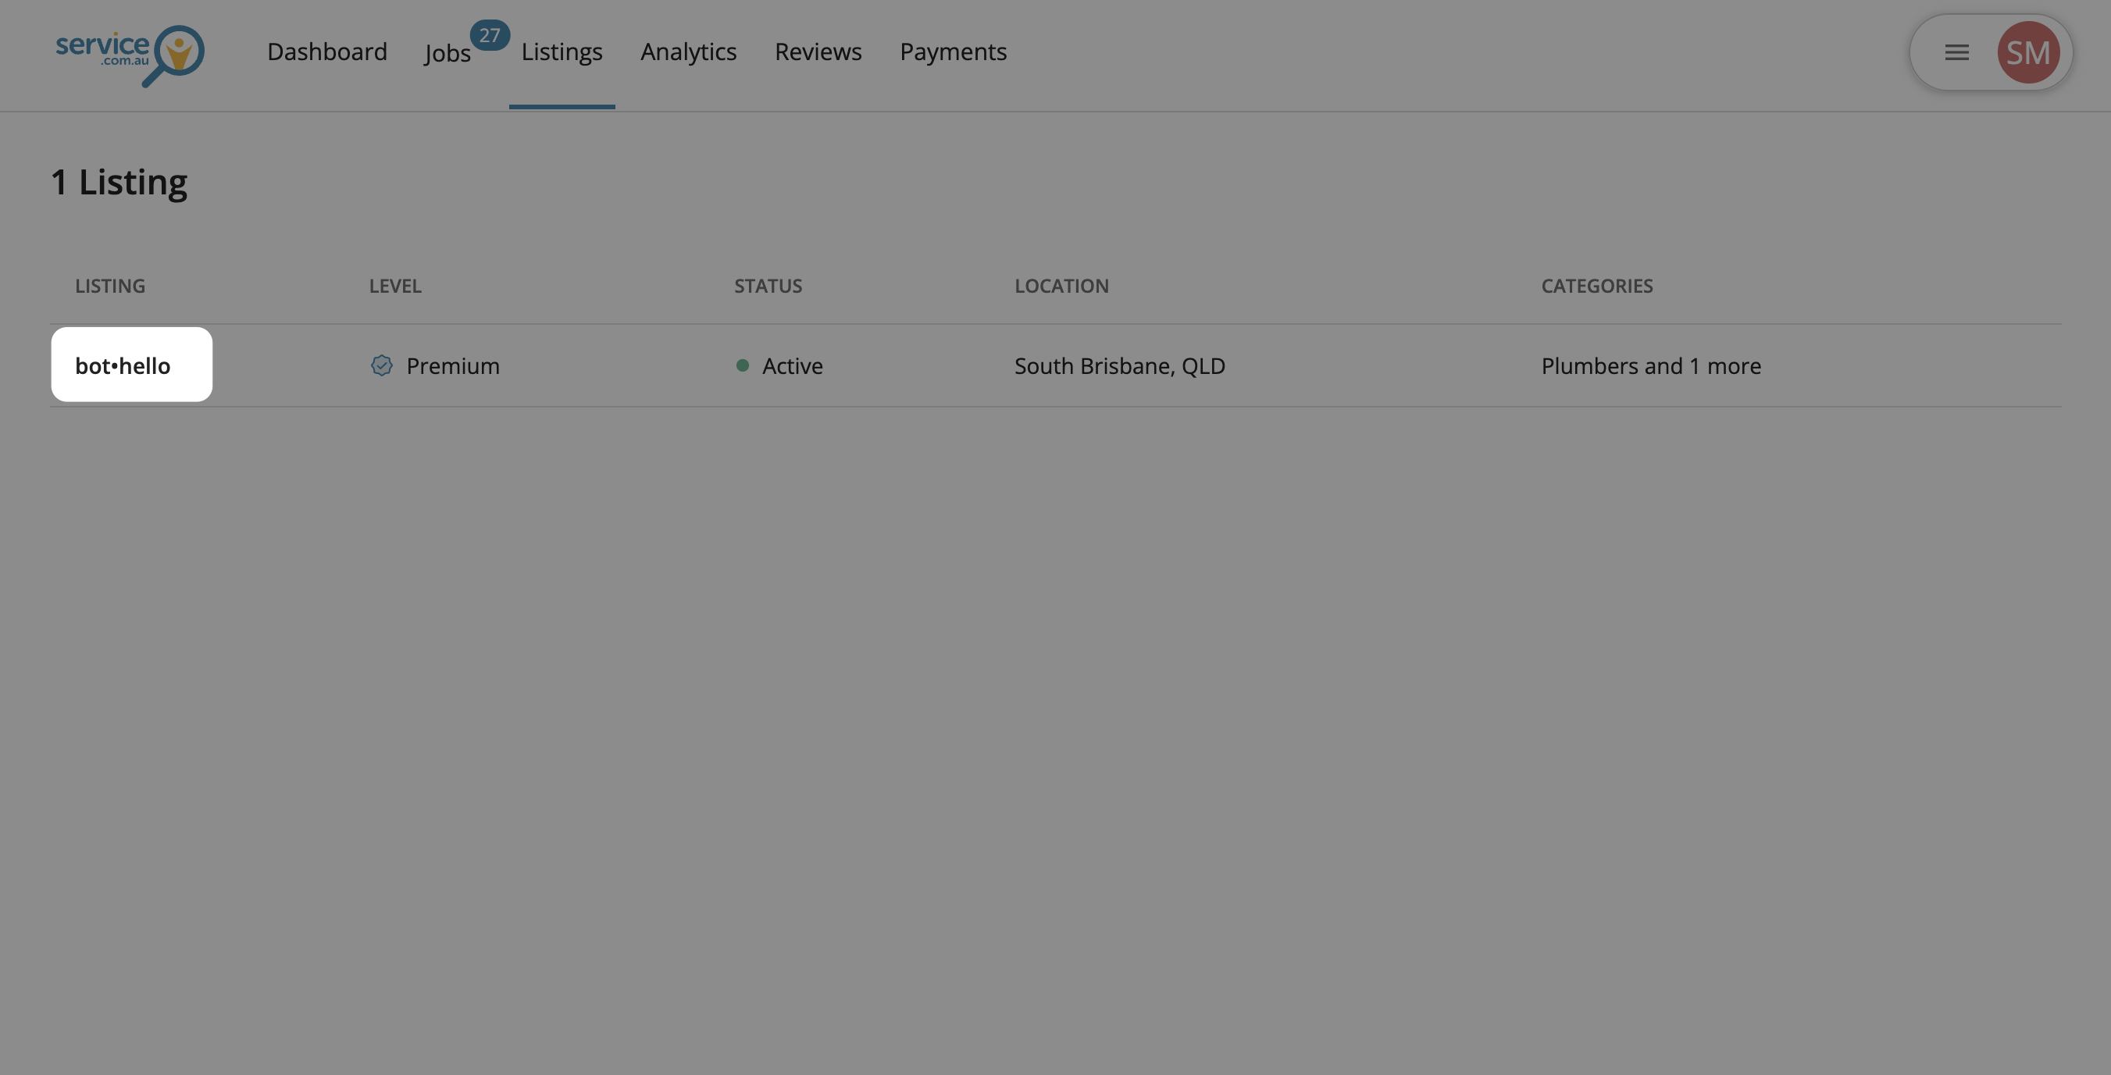Image resolution: width=2111 pixels, height=1075 pixels.
Task: Click the Premium verified badge icon
Action: [x=381, y=365]
